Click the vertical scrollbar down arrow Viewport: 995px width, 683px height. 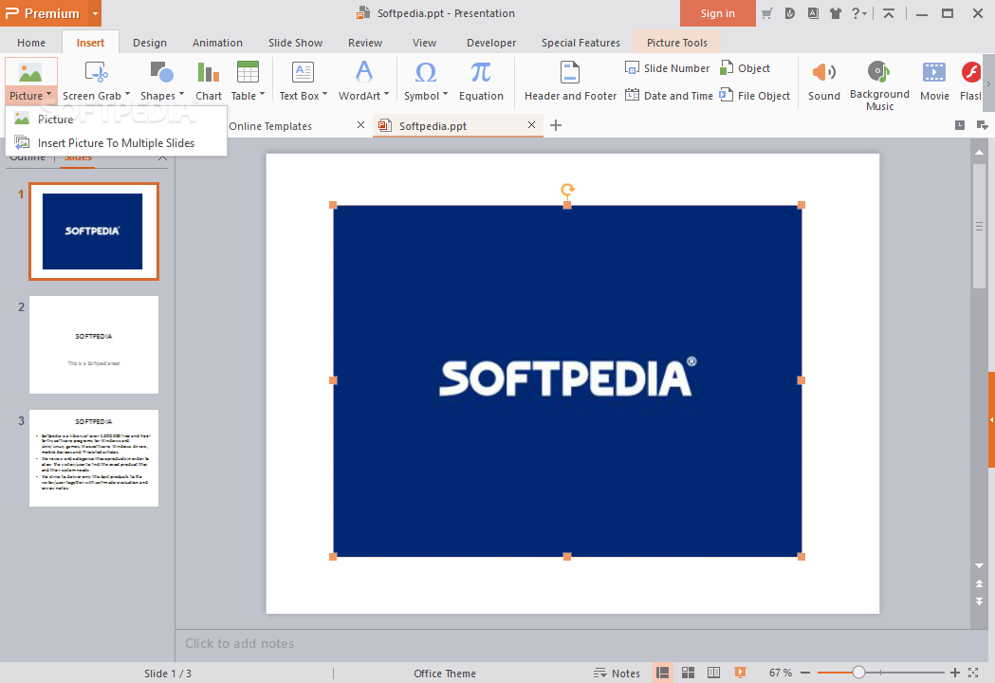(x=979, y=565)
